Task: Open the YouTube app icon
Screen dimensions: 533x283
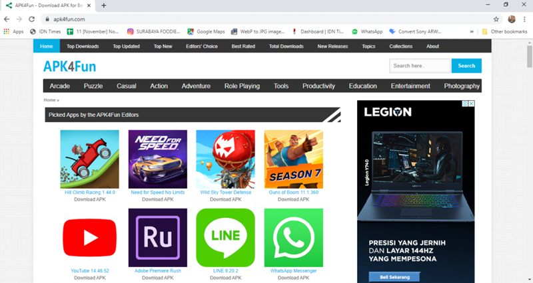Action: [x=89, y=237]
